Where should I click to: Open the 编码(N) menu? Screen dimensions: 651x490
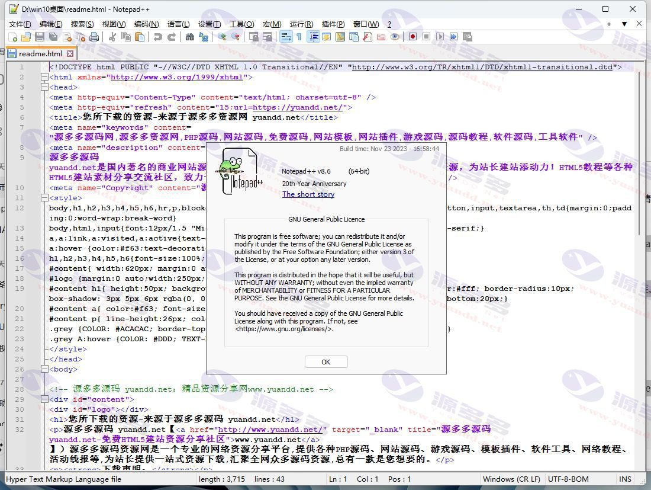click(146, 24)
